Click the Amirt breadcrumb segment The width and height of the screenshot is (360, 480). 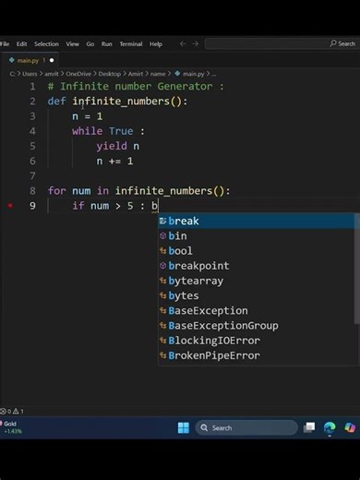(136, 74)
